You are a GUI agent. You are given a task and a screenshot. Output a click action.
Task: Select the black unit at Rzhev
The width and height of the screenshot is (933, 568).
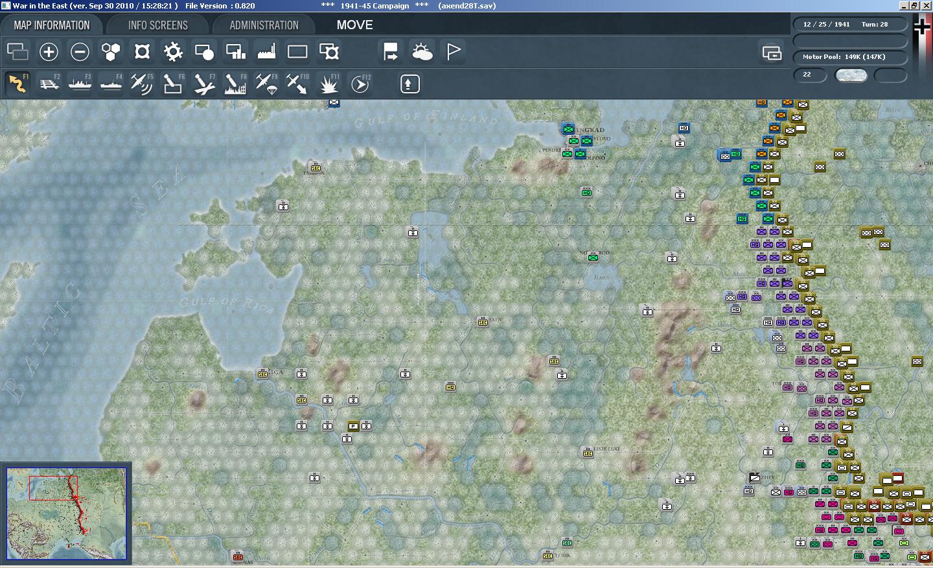point(755,478)
